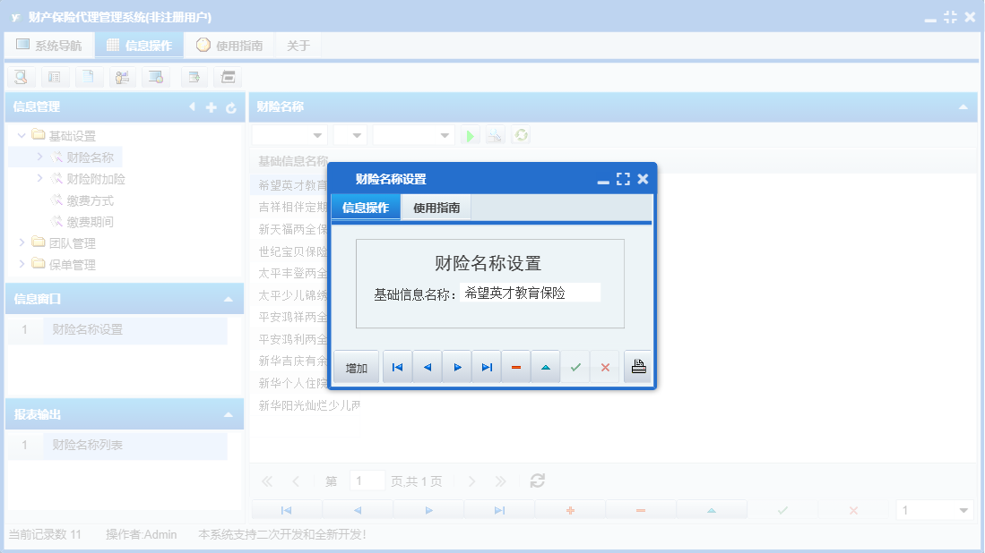Cancel edits with the red X icon

pos(605,366)
